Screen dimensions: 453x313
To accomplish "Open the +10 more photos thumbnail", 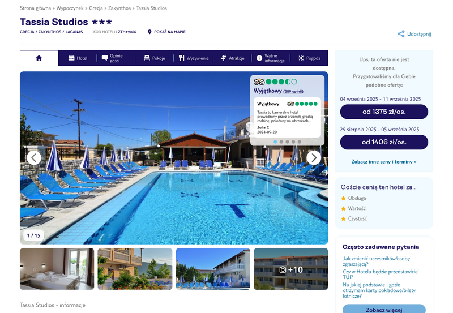I will pyautogui.click(x=290, y=269).
